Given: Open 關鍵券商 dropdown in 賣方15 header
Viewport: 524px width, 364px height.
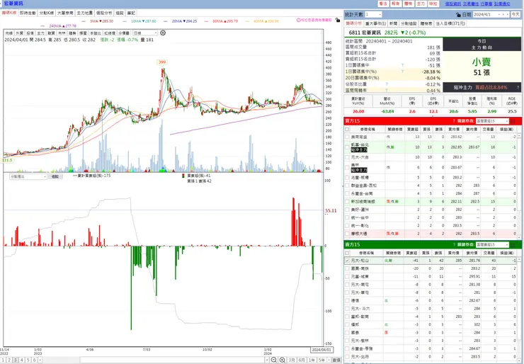Looking at the screenshot, I should pos(492,244).
